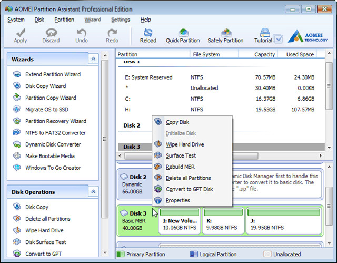
Task: Open the Help menu
Action: point(146,20)
